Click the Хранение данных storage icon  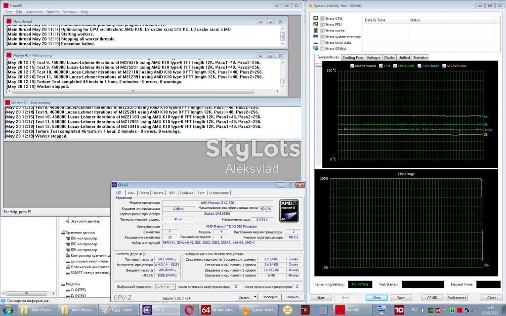click(63, 233)
